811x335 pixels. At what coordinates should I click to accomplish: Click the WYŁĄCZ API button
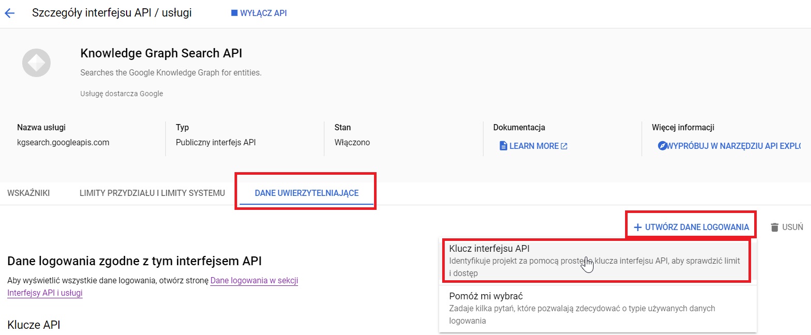point(259,13)
